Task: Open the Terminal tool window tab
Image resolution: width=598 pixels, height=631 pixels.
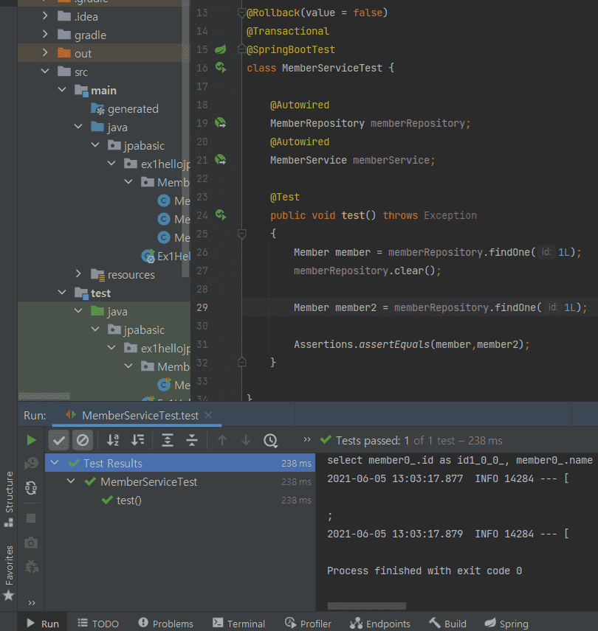Action: [238, 624]
